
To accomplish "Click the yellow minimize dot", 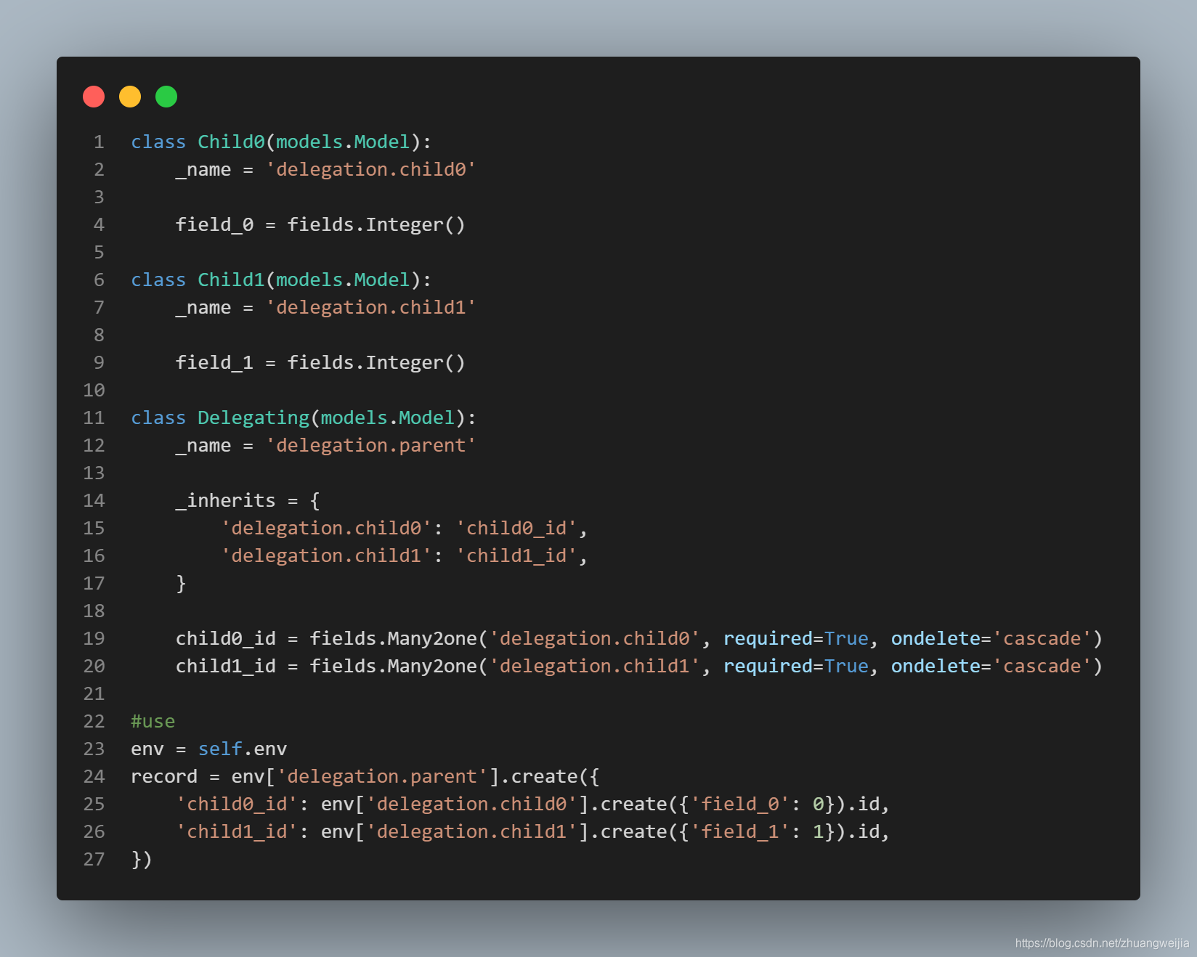I will pos(130,97).
